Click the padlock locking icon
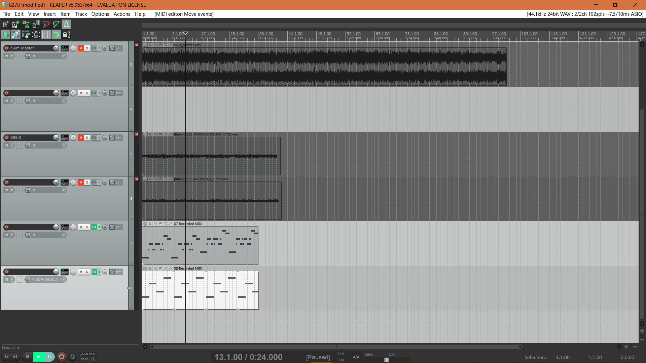This screenshot has width=646, height=363. (66, 34)
